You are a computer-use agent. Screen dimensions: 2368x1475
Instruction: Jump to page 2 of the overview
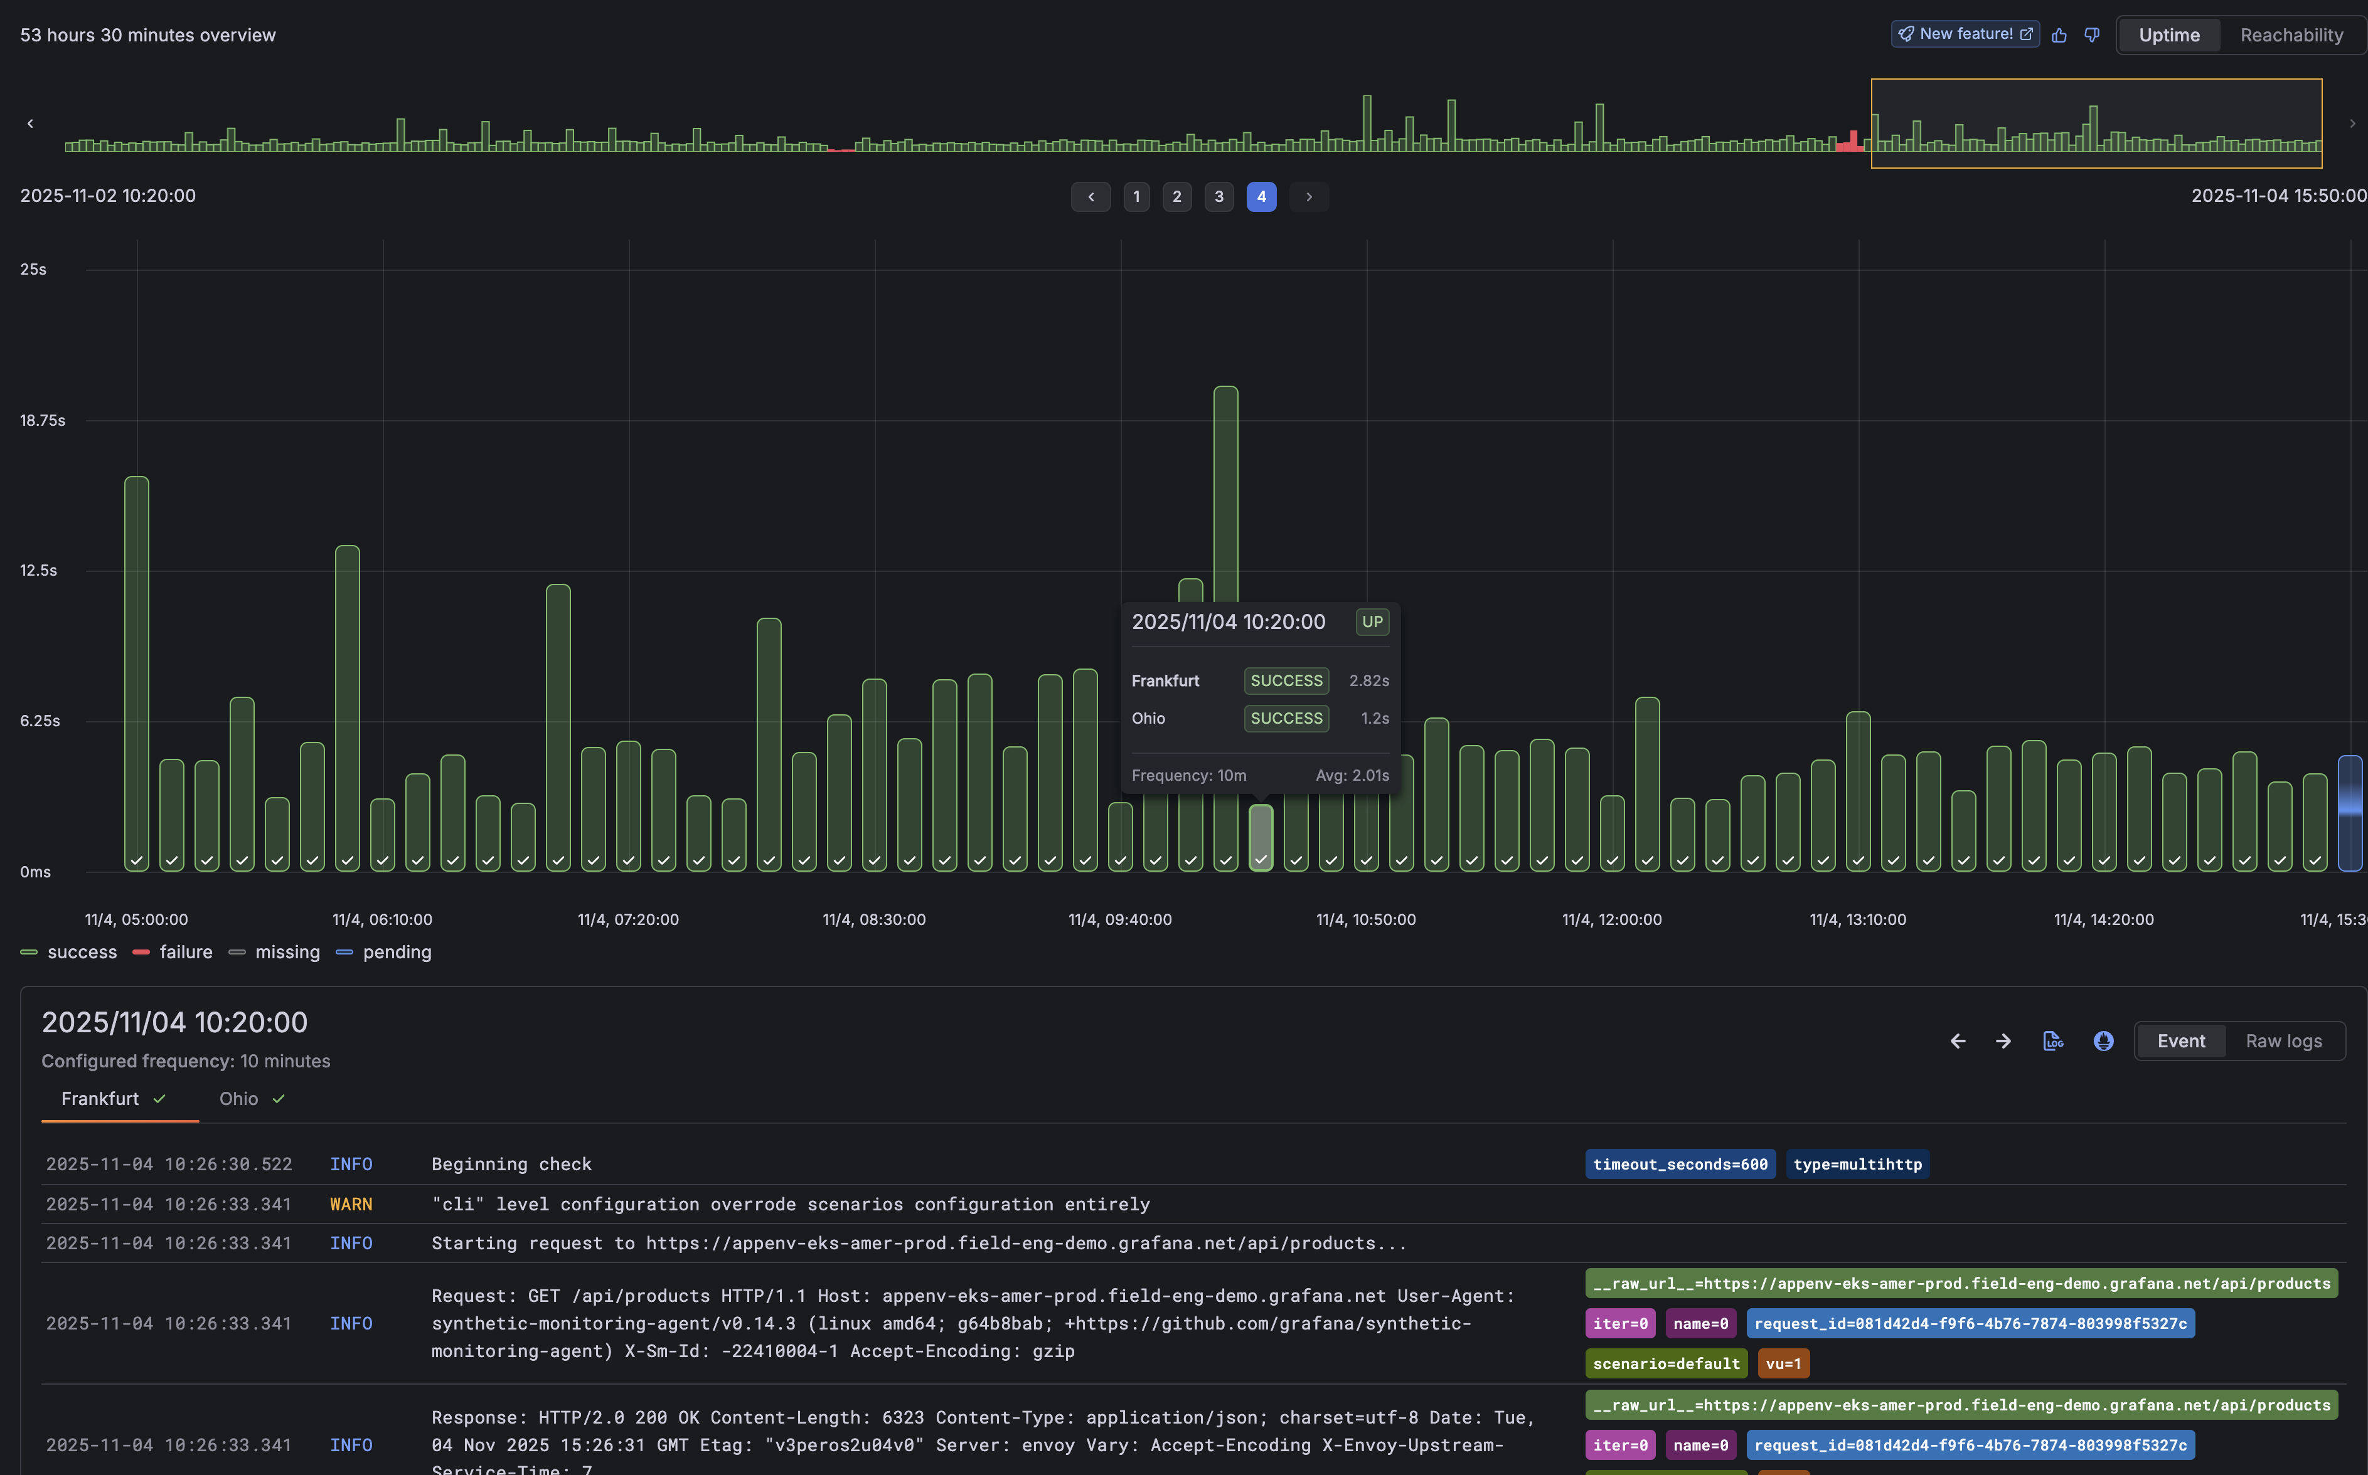pyautogui.click(x=1177, y=197)
